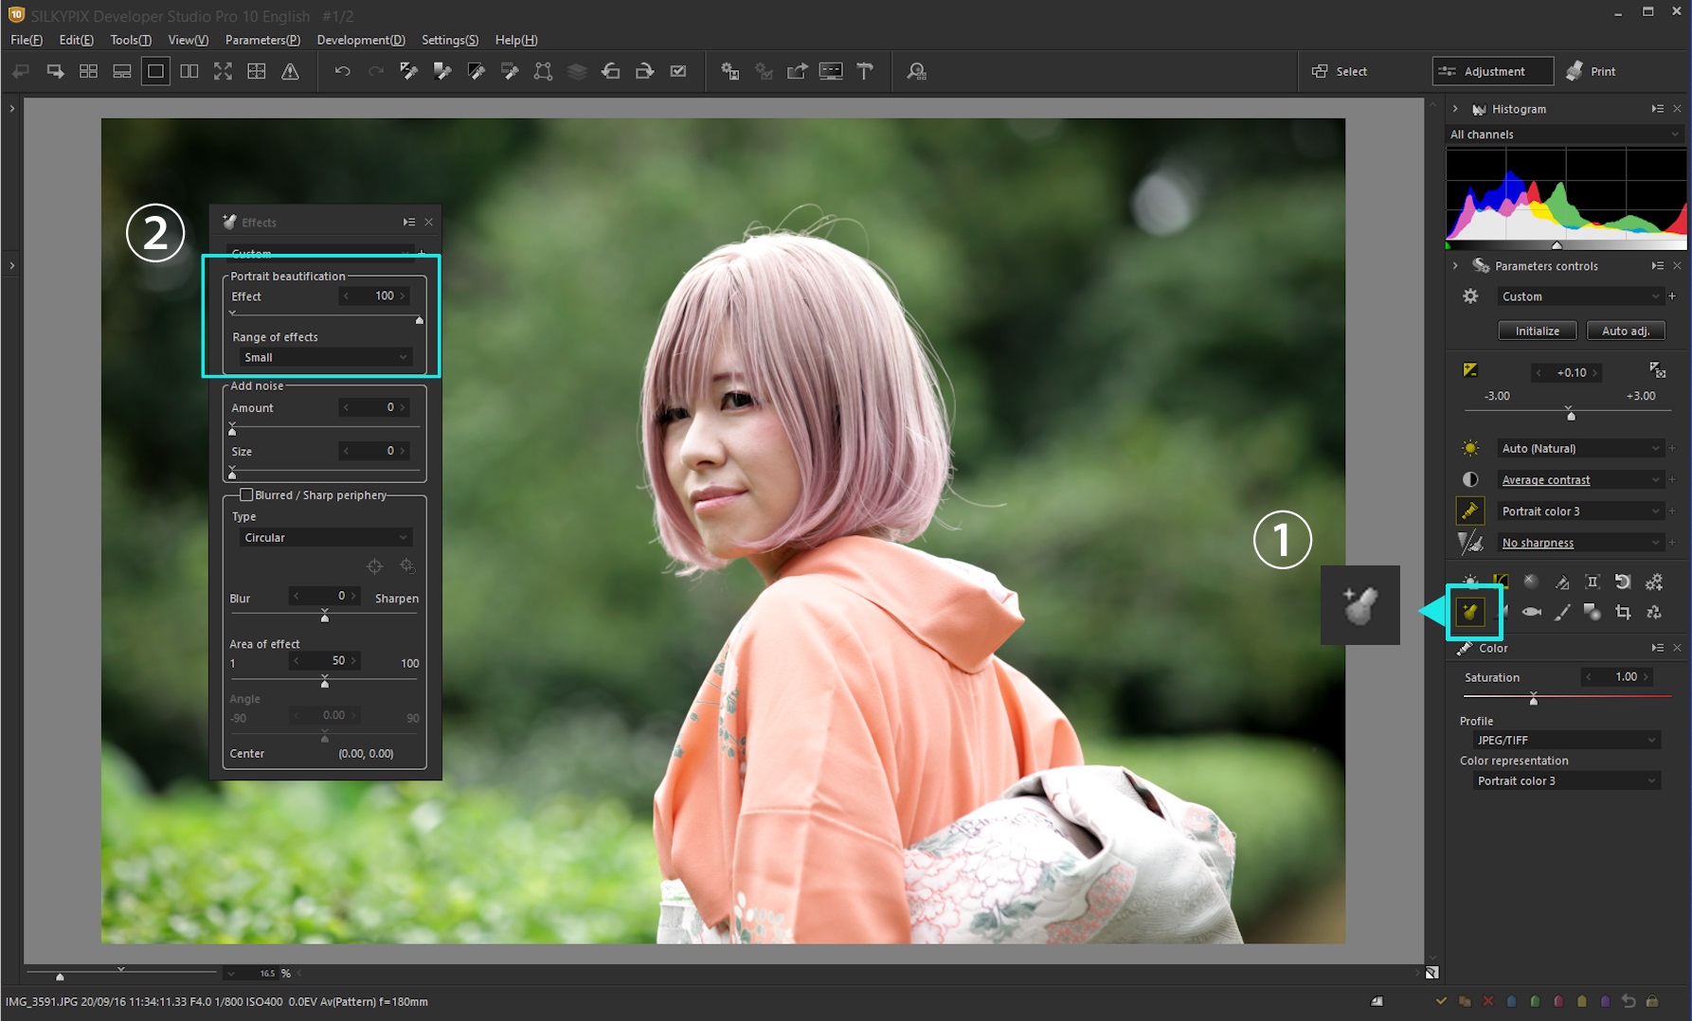Click the Saturation slider handle
This screenshot has height=1021, width=1692.
(x=1534, y=699)
